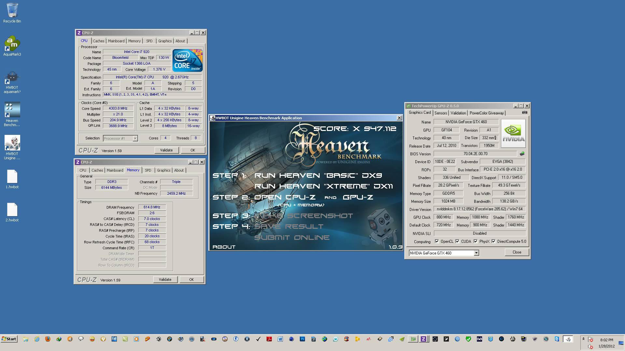Click the black checkmark taskbar icon
Viewport: 625px width, 351px height.
tap(258, 339)
